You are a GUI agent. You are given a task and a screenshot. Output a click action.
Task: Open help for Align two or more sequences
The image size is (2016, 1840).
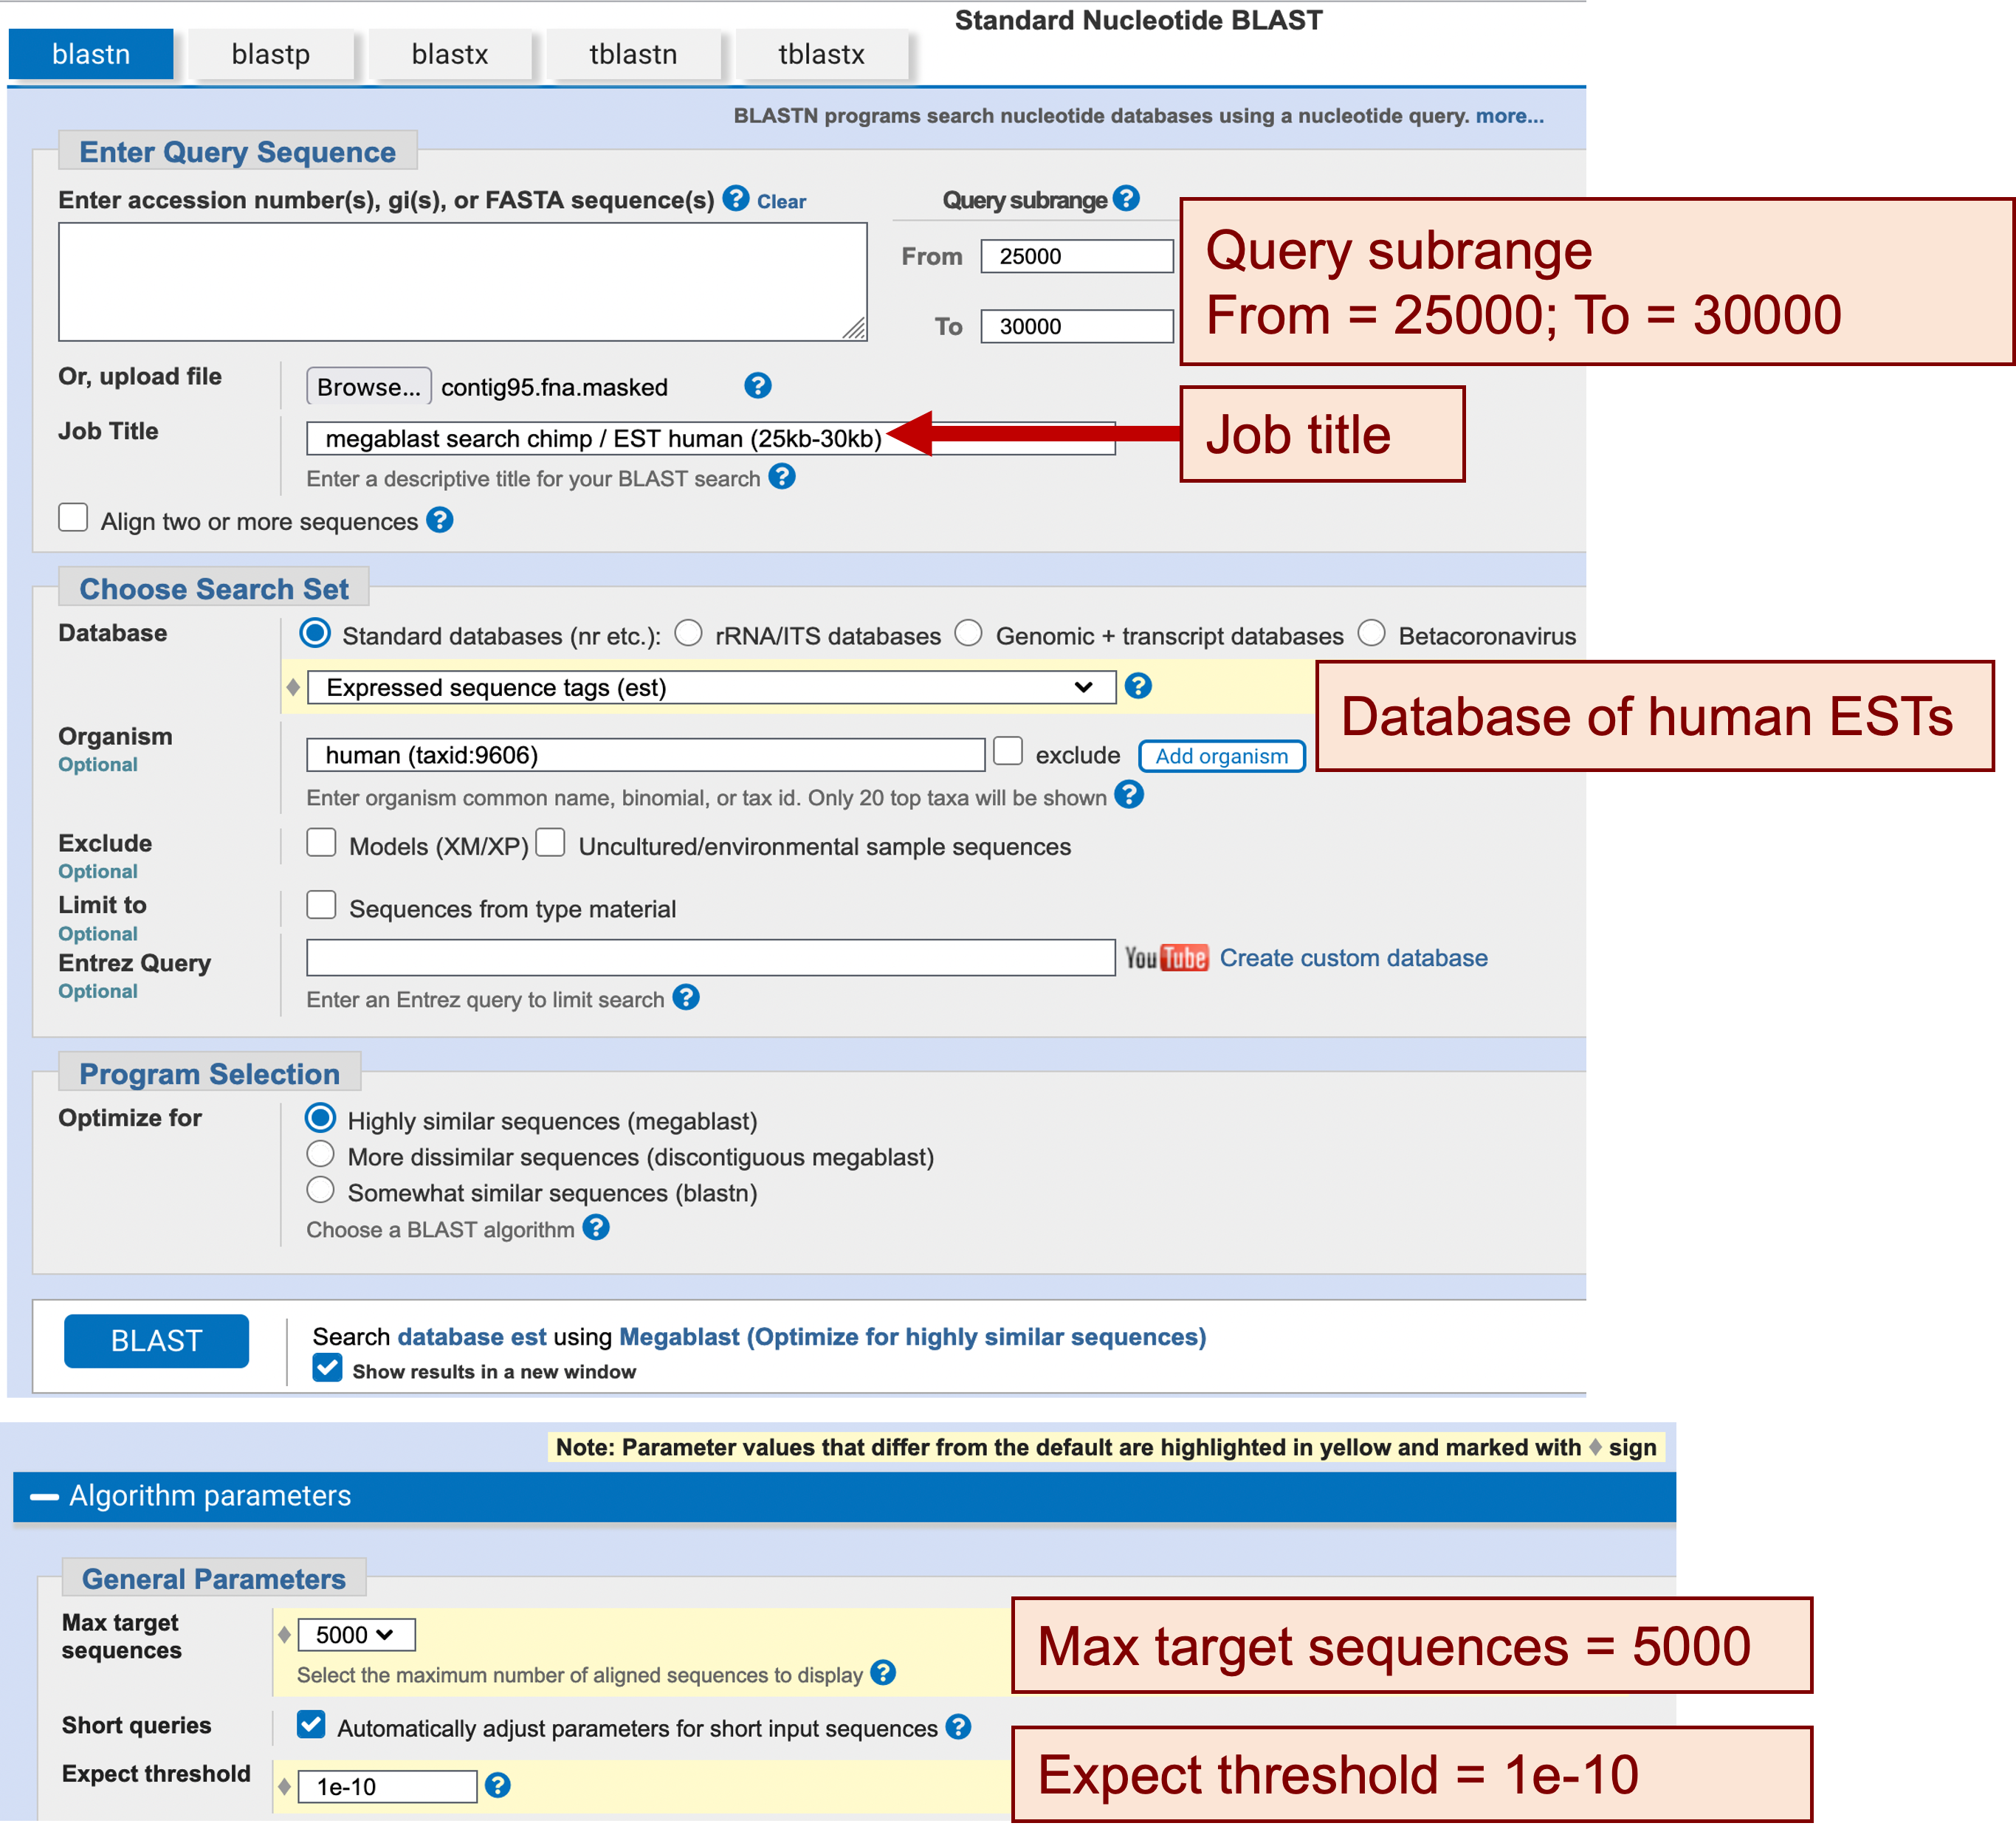(x=440, y=520)
